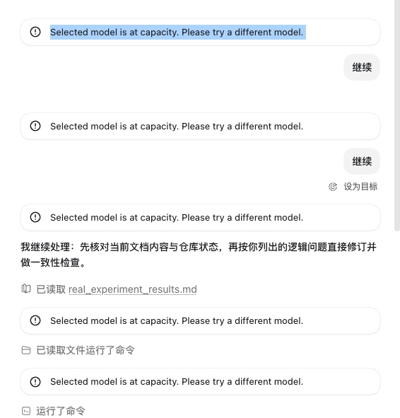Expand the 已读取文件运行了命令 step
Screen dimensions: 400x418
78,350
